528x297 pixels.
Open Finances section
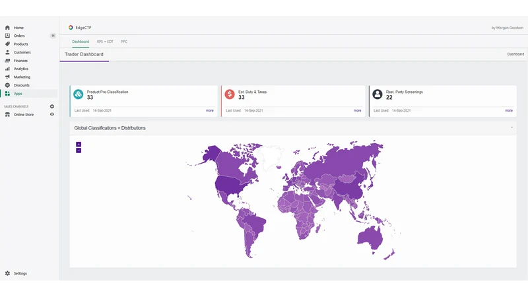coord(20,61)
